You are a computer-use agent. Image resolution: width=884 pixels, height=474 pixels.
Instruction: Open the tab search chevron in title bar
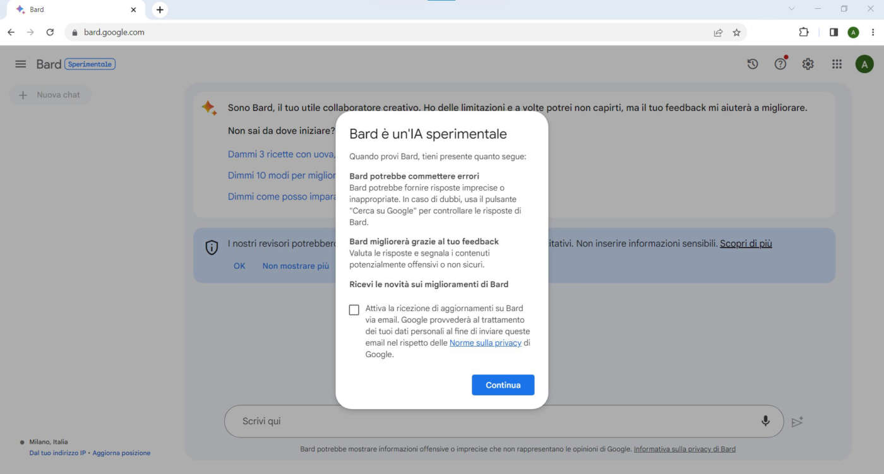(792, 9)
